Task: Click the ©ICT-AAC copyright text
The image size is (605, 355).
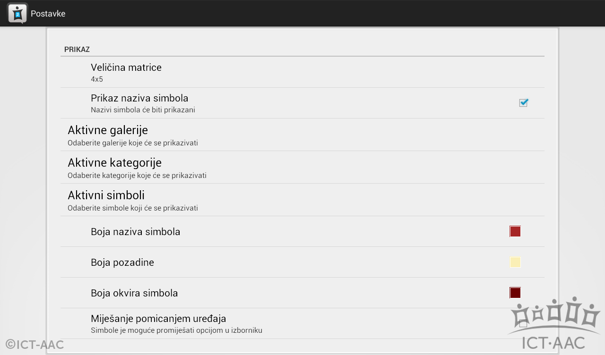Action: point(35,345)
